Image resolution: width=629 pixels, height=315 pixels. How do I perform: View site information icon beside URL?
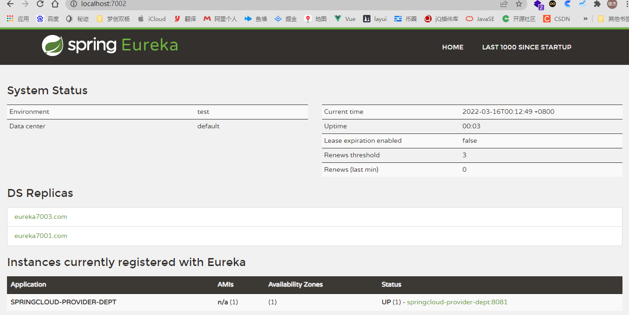(73, 4)
